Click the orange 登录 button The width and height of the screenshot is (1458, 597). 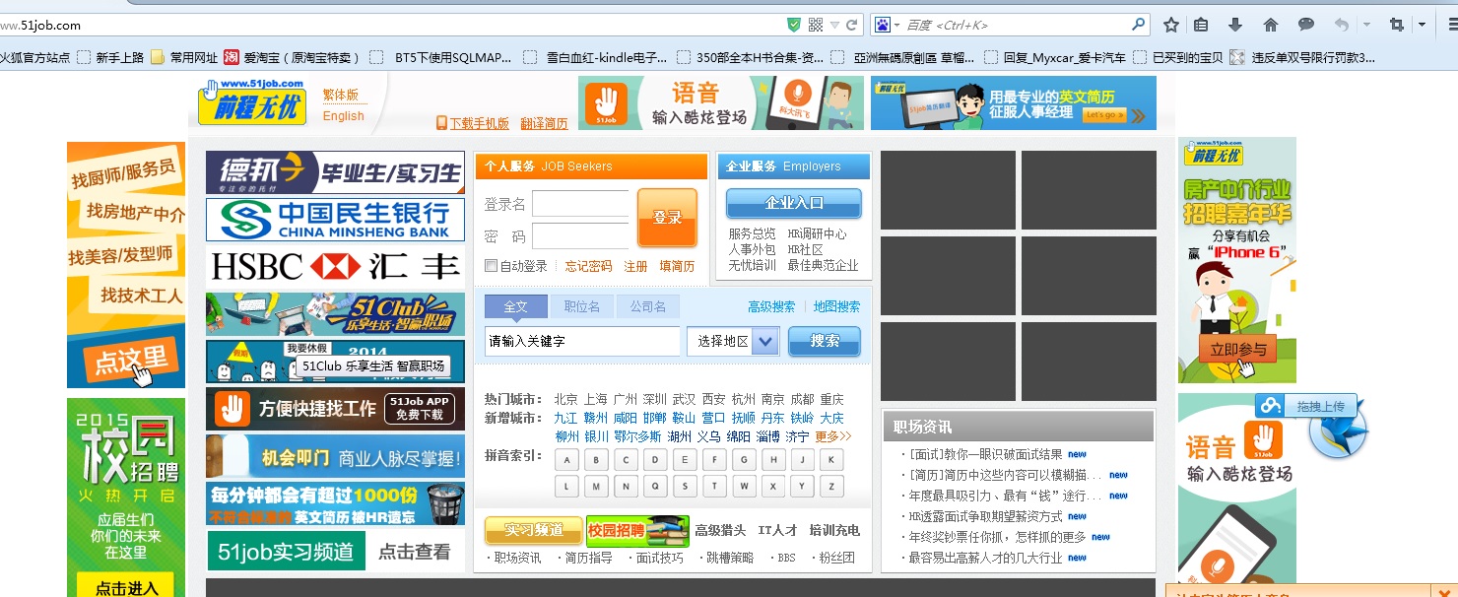667,218
